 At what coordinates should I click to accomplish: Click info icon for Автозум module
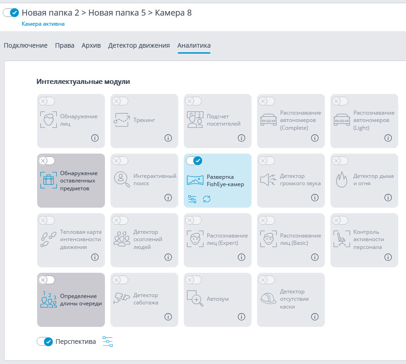click(241, 317)
